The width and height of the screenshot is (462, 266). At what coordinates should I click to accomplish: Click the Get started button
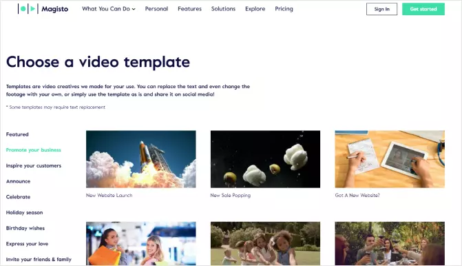(x=423, y=9)
